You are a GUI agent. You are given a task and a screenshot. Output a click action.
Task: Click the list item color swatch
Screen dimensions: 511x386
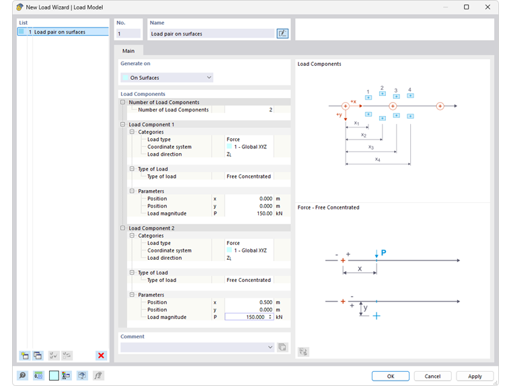22,32
